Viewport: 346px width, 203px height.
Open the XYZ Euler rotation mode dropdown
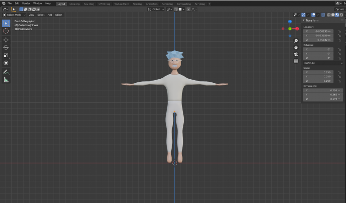pos(323,63)
